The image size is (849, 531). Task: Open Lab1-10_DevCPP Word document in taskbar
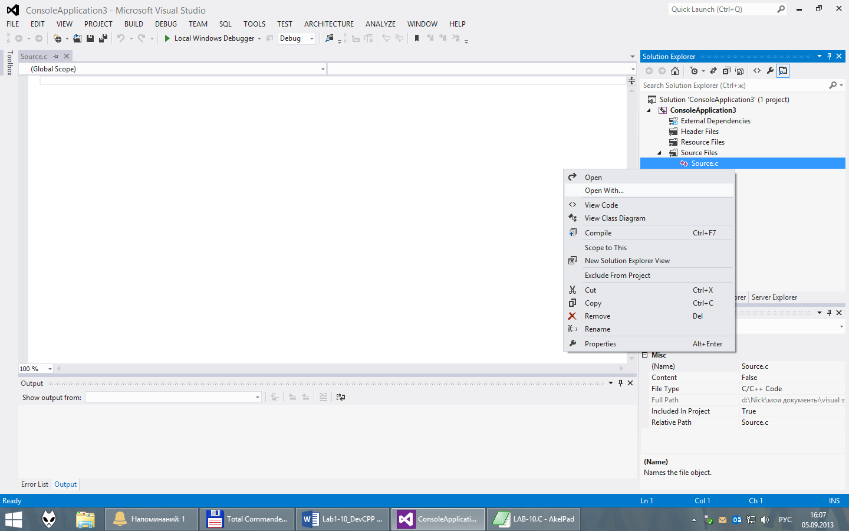(343, 519)
